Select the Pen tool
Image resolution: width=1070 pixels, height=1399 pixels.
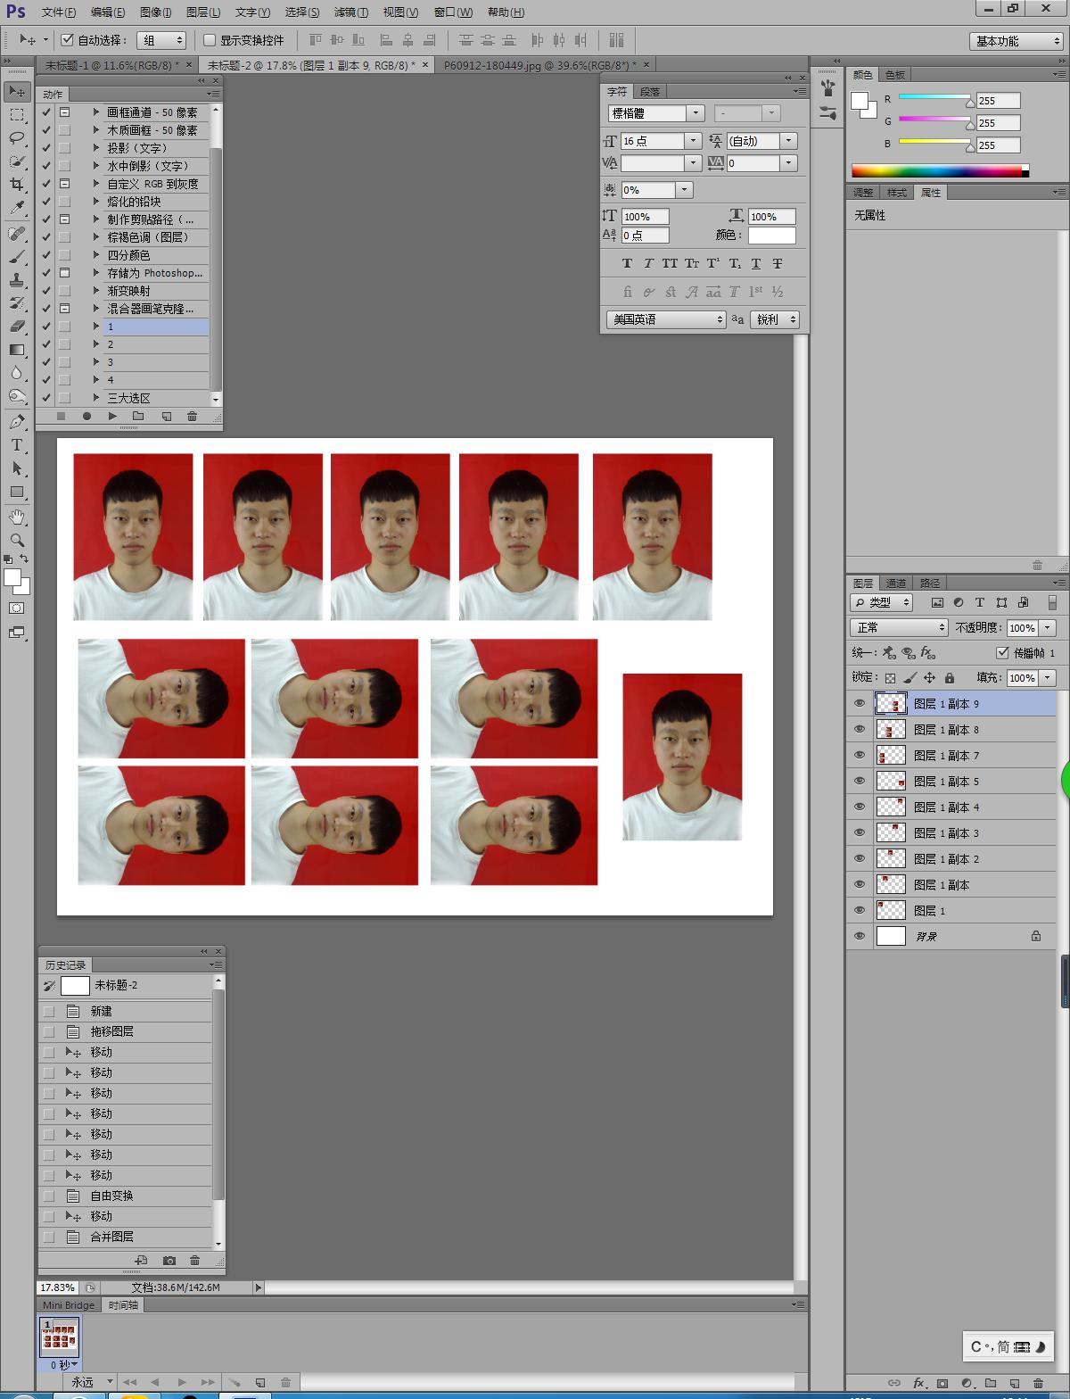click(x=17, y=422)
